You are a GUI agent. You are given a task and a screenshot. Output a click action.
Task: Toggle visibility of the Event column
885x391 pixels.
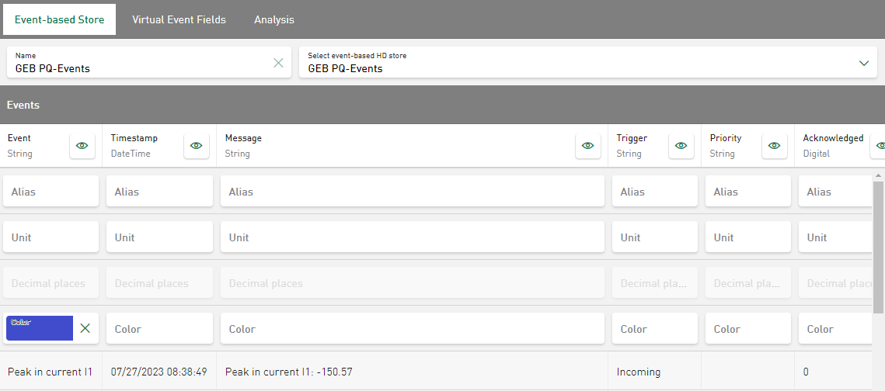coord(82,145)
